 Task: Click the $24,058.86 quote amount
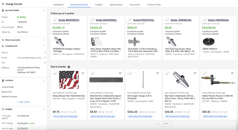pos(209,28)
